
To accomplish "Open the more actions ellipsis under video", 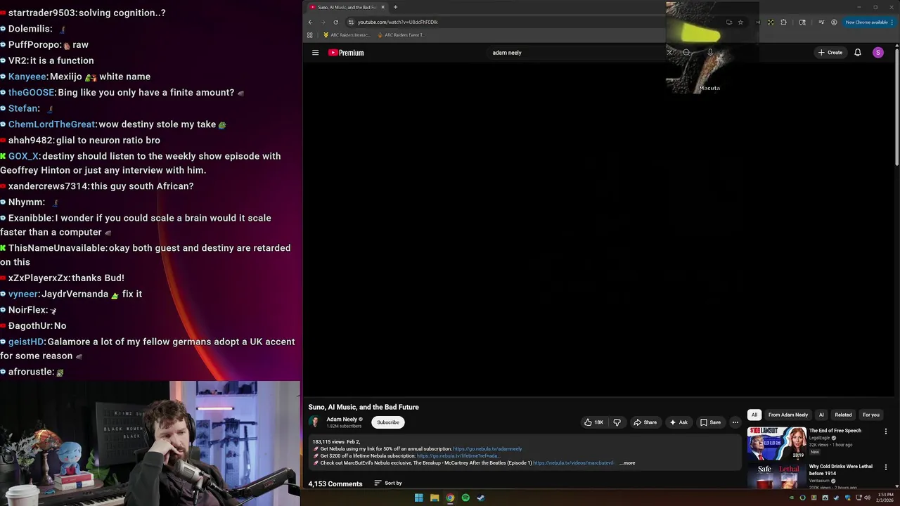I will (735, 422).
